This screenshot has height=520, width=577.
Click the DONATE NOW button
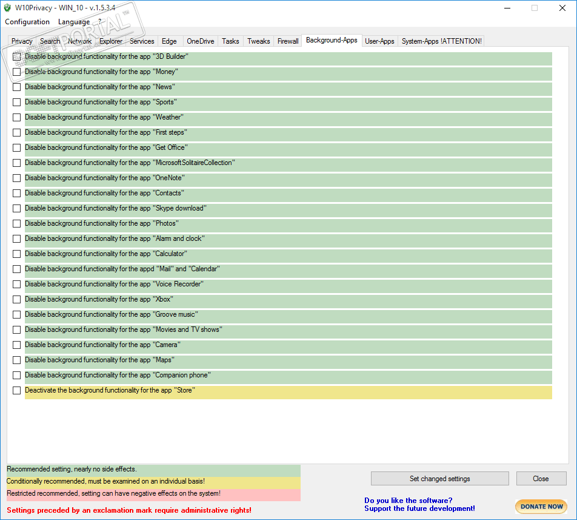point(541,507)
